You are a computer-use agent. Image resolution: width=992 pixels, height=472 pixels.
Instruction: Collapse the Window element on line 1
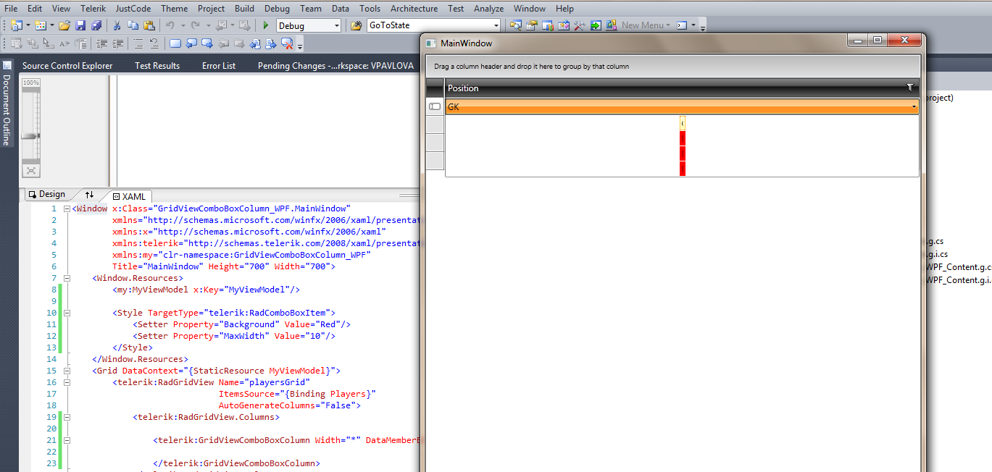[x=67, y=209]
